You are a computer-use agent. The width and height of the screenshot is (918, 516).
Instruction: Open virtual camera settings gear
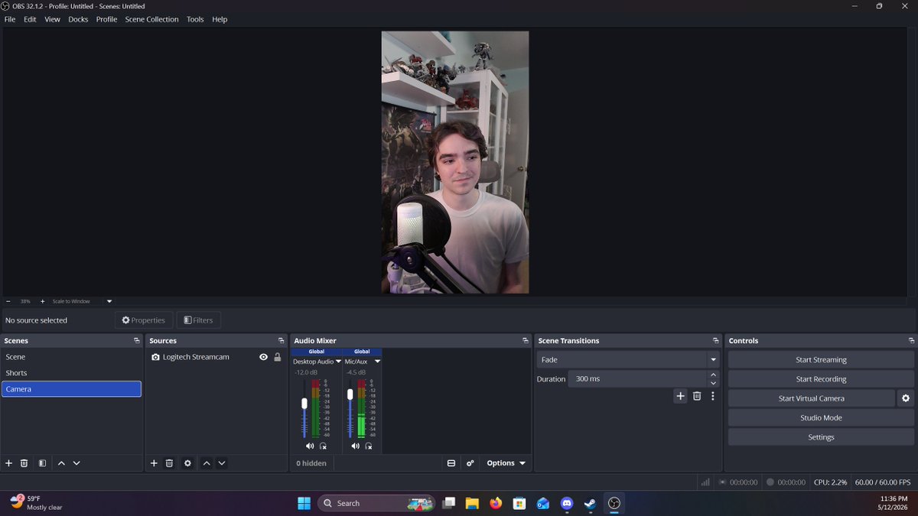coord(906,398)
